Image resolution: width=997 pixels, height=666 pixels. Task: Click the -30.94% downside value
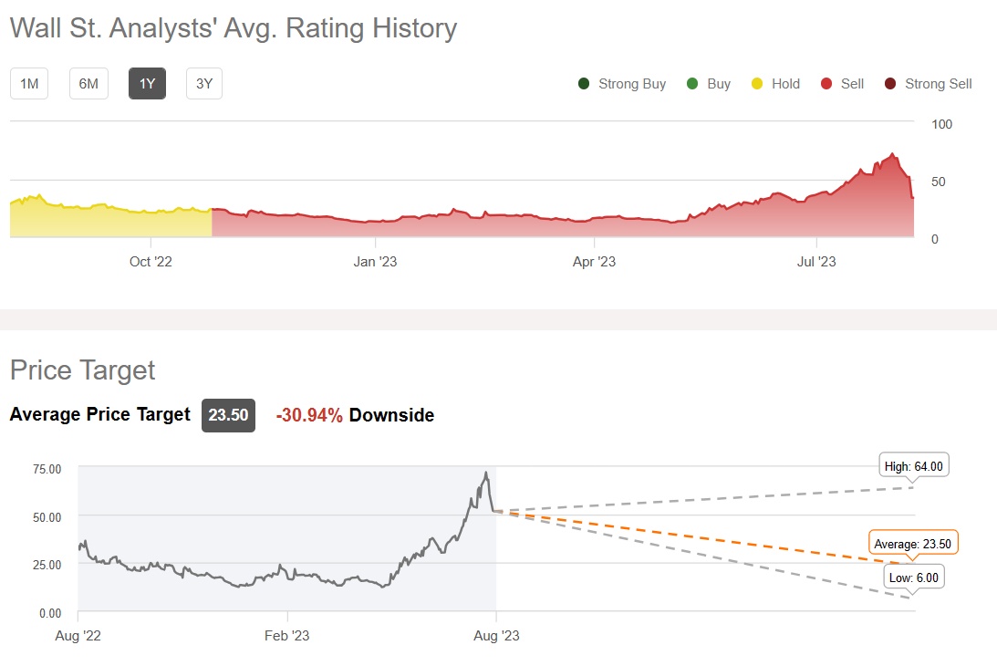click(x=309, y=416)
